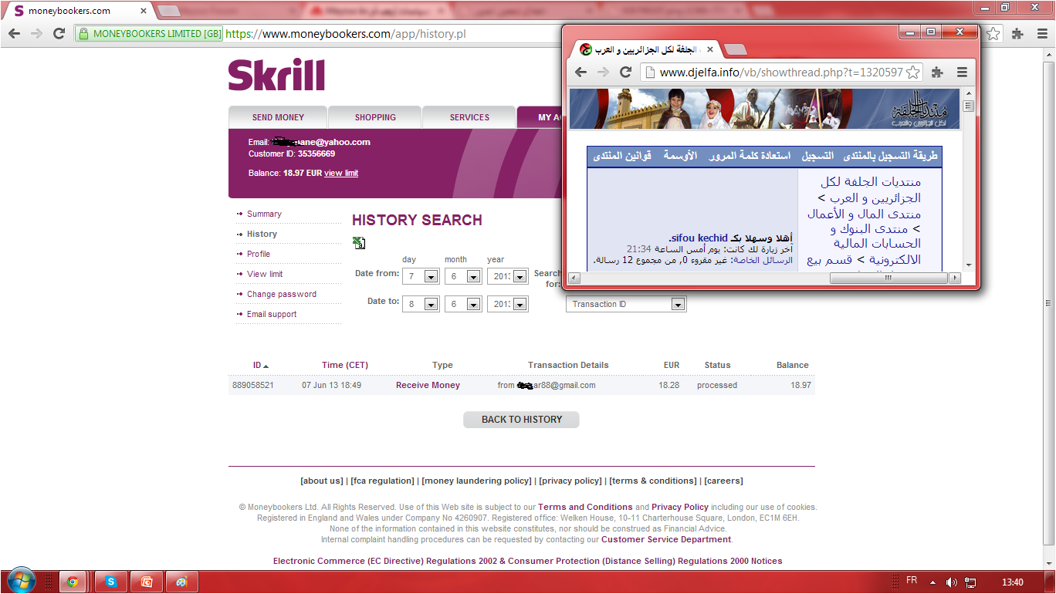Open Email support in the sidebar
This screenshot has width=1056, height=594.
click(x=272, y=314)
